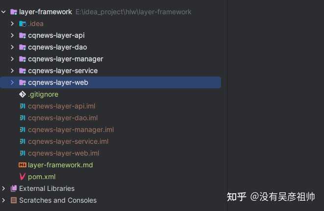Expand the External Libraries node

point(3,188)
